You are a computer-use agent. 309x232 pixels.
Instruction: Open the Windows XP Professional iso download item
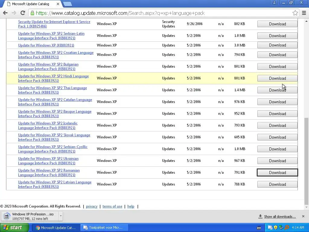[x=30, y=216]
